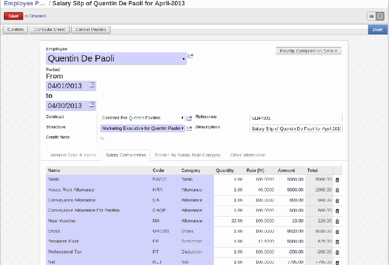The height and width of the screenshot is (265, 389).
Task: Delete the Basic salary line
Action: (337, 180)
